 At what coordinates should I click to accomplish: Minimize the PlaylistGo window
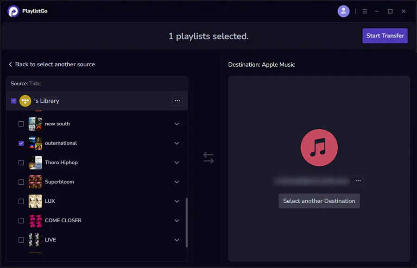[377, 11]
